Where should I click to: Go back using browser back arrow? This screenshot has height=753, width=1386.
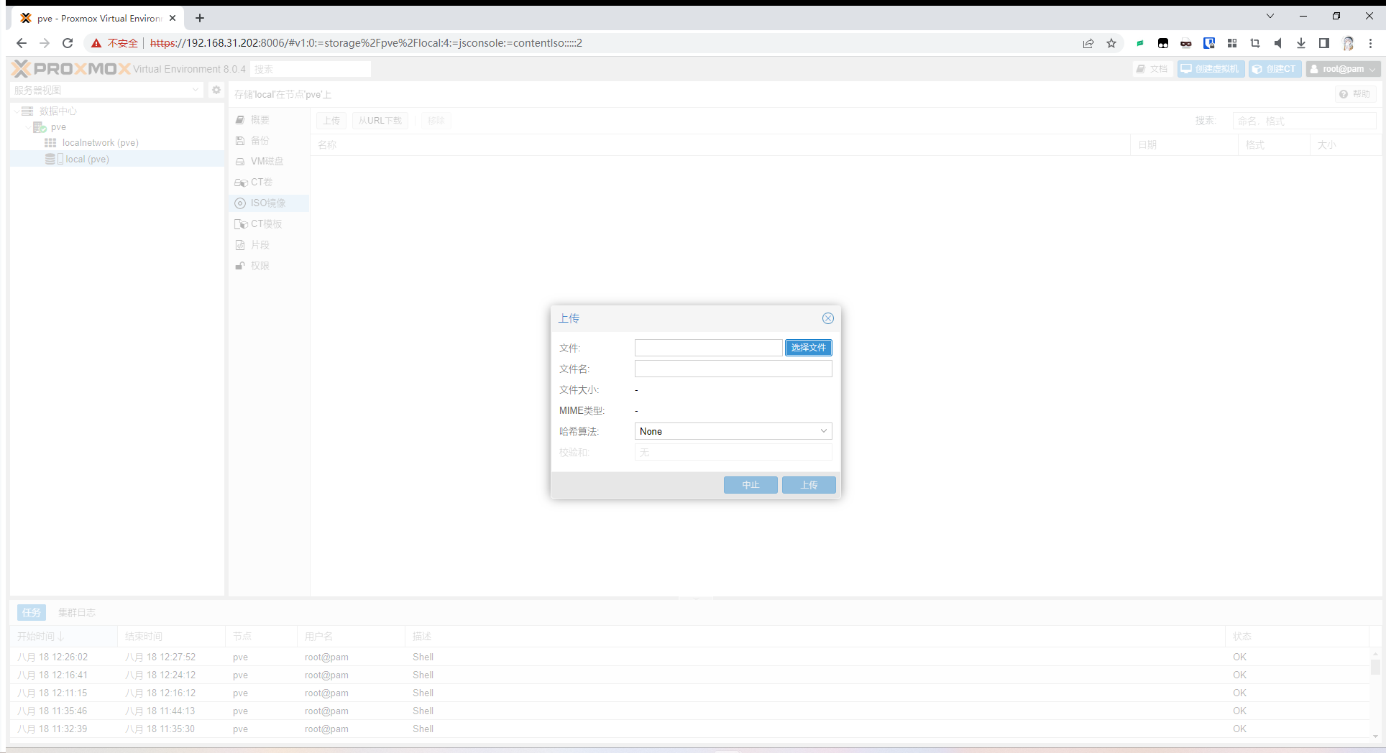pos(22,43)
